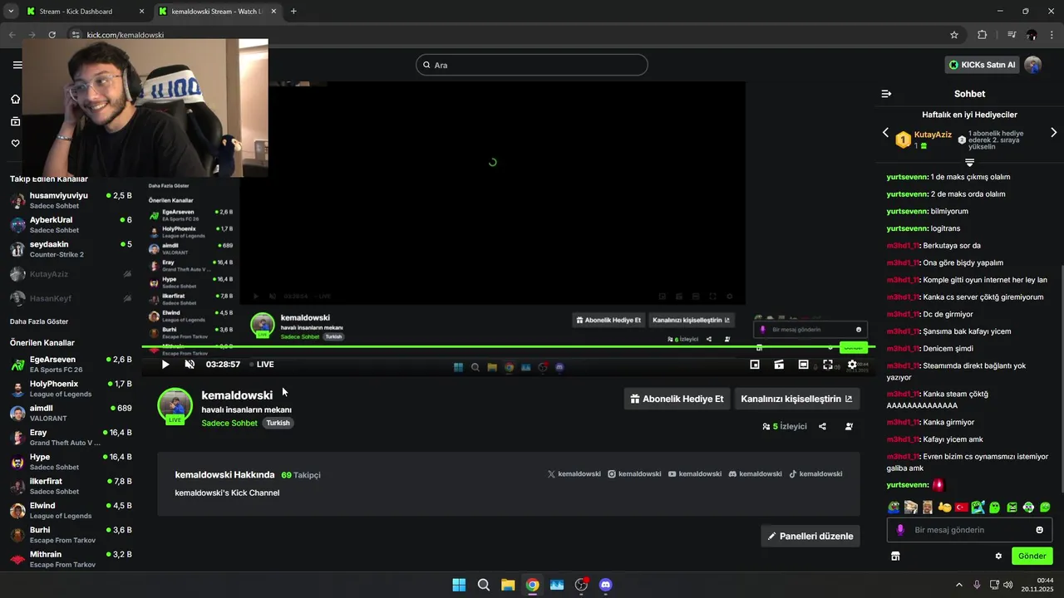Open Discord social link kemaldowski
The width and height of the screenshot is (1064, 598).
pos(755,474)
